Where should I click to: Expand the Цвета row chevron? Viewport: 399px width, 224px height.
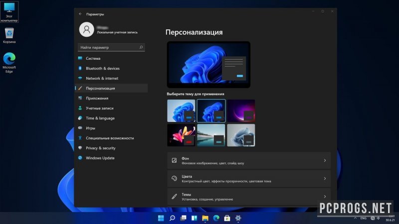[325, 178]
